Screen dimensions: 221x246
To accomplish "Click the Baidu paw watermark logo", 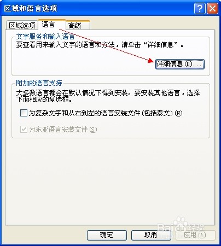I will point(179,222).
